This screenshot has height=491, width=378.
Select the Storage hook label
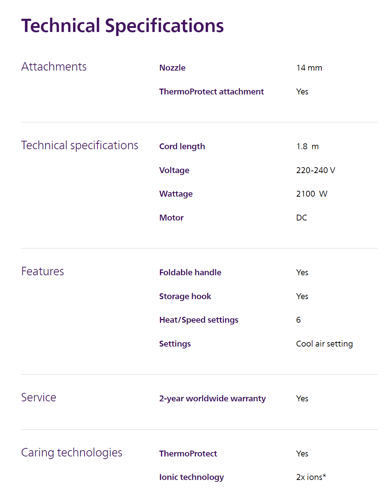(x=185, y=296)
